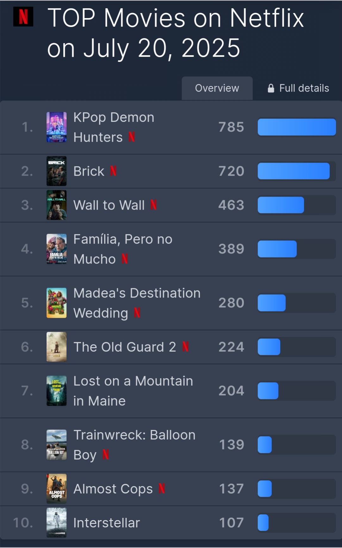Select the Brick movie poster thumbnail
Viewport: 342px width, 548px height.
pyautogui.click(x=56, y=171)
